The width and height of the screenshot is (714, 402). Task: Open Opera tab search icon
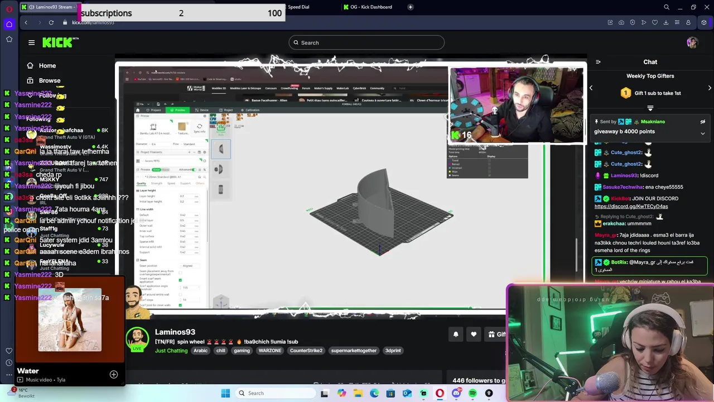click(x=666, y=7)
